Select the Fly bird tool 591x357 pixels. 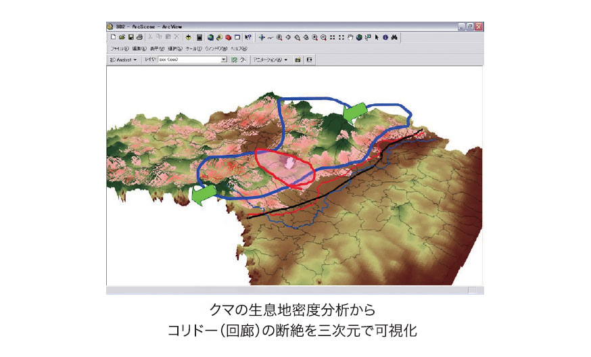270,37
